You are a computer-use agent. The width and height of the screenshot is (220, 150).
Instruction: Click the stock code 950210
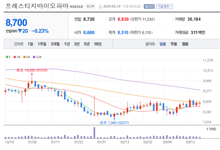76,6
